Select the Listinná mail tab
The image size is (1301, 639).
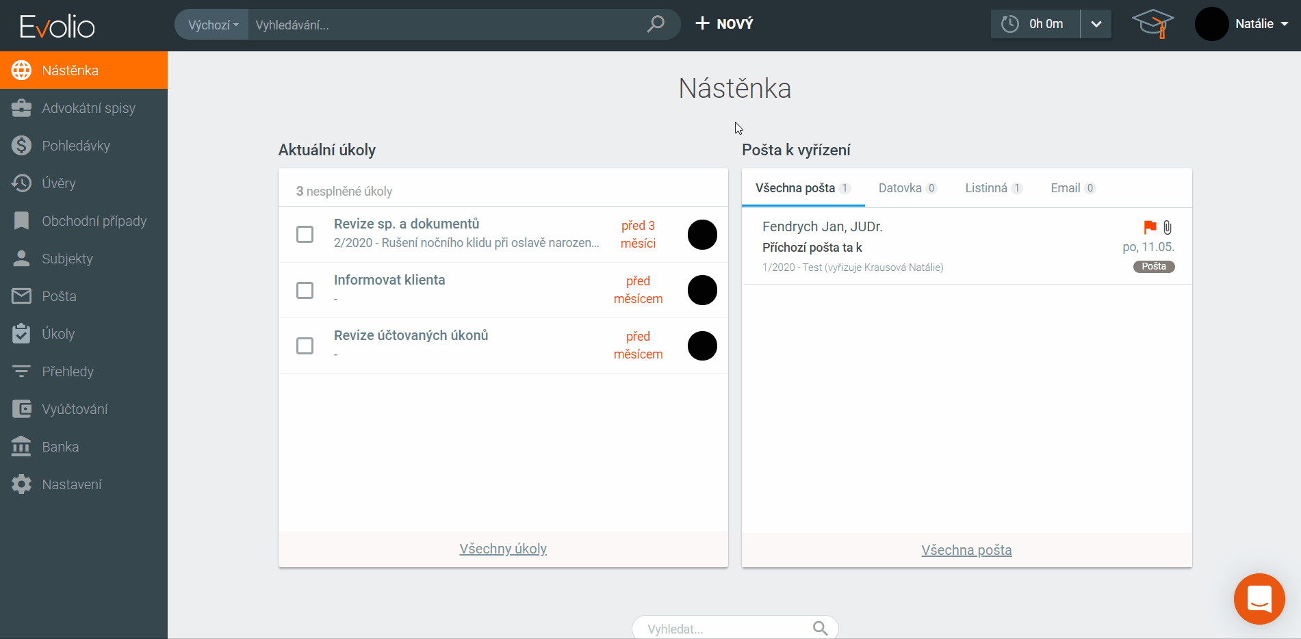point(993,188)
